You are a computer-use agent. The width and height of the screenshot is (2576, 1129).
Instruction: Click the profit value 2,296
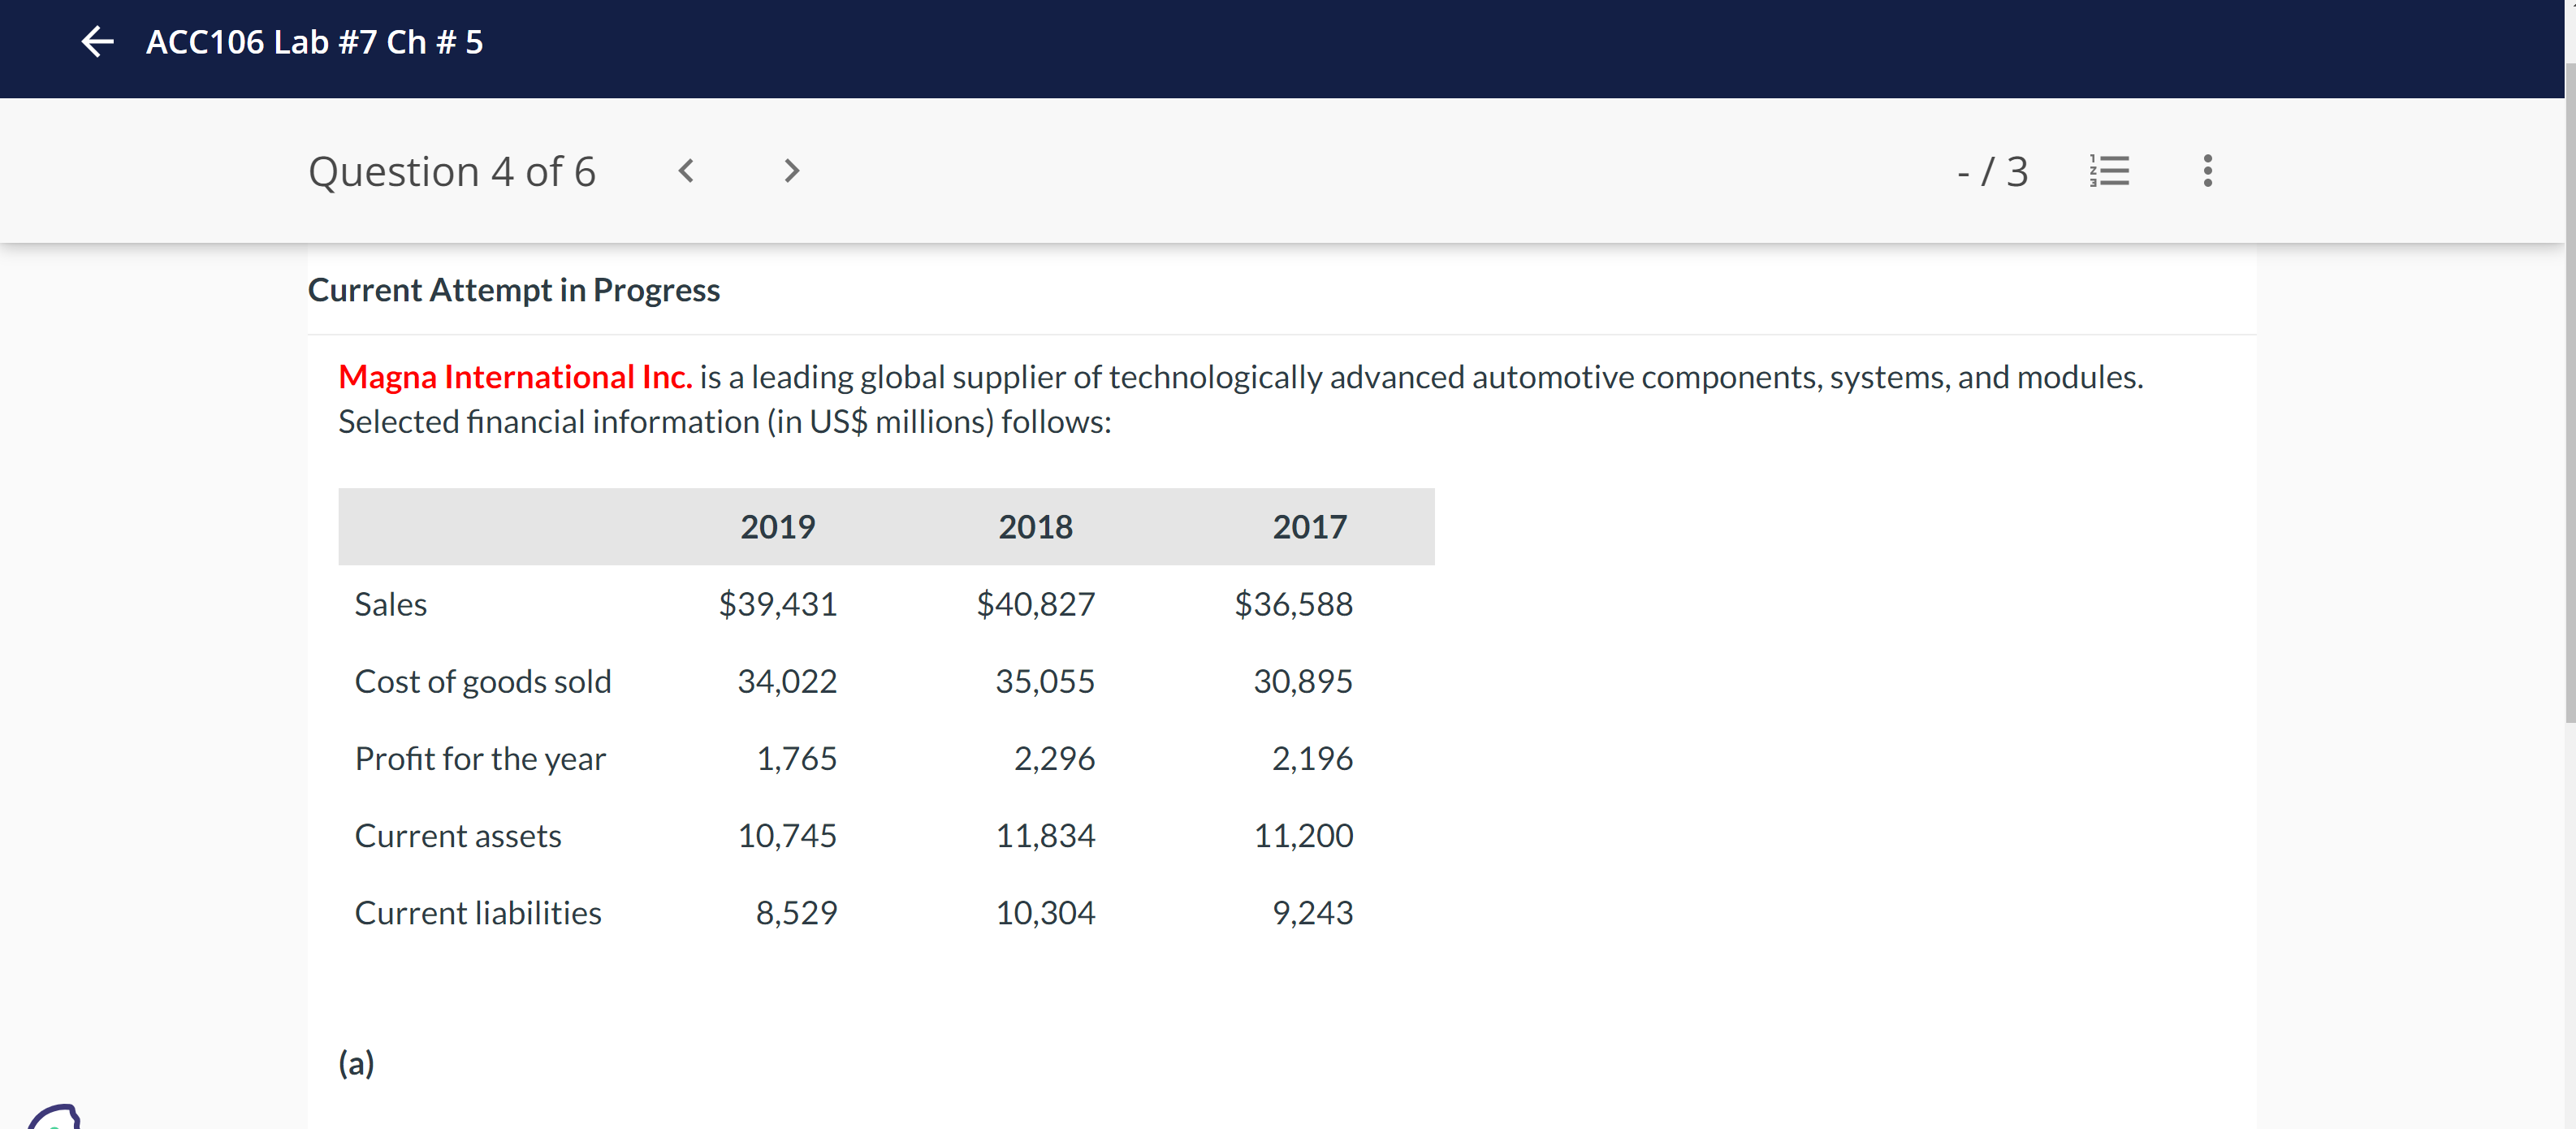point(1054,759)
